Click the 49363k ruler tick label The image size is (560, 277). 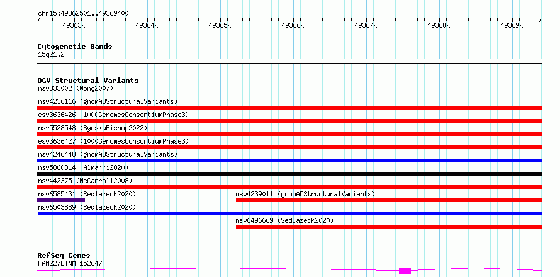click(74, 25)
